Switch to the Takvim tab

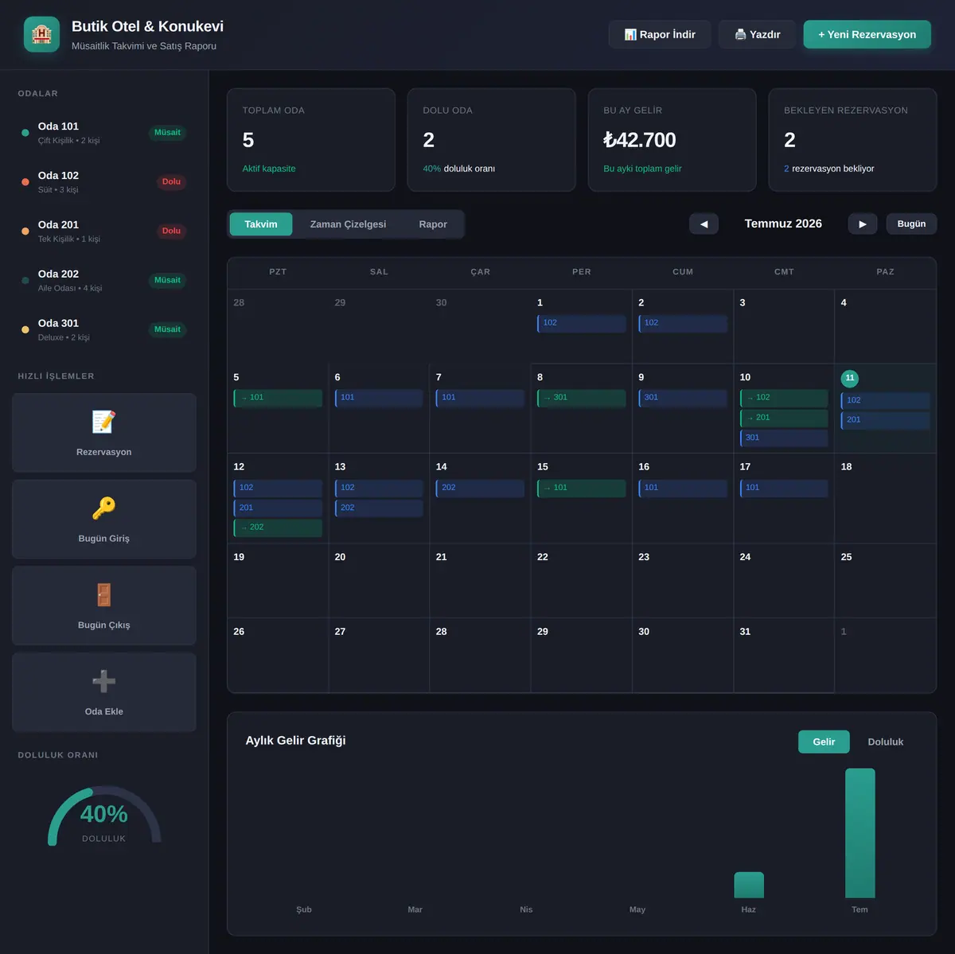pos(261,224)
